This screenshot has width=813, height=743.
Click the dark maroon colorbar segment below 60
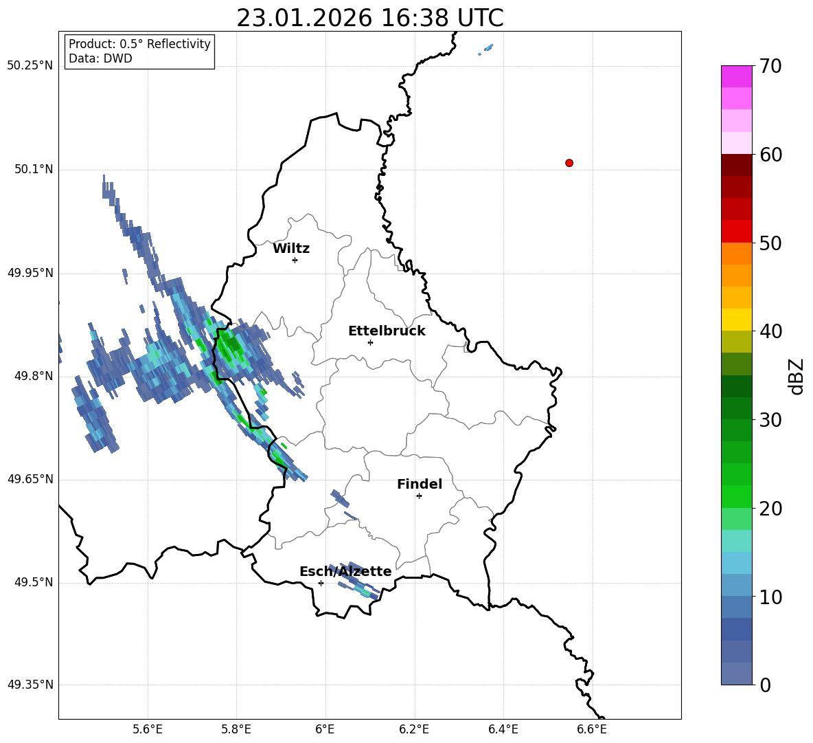tap(736, 165)
